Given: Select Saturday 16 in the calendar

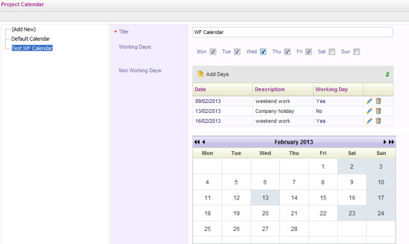Looking at the screenshot, I should coord(352,198).
